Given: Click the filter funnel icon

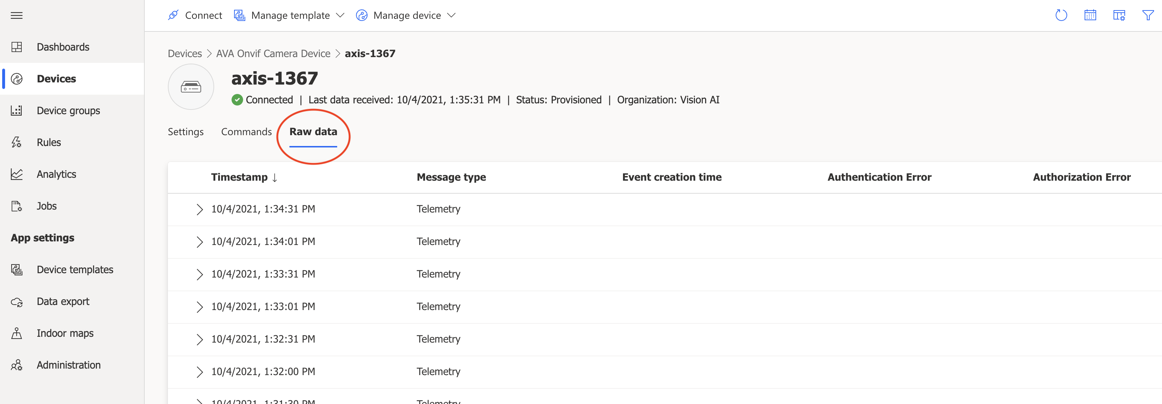Looking at the screenshot, I should [x=1148, y=16].
